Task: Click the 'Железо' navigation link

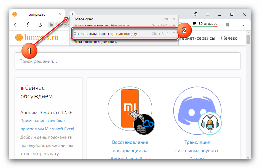Action: click(x=229, y=38)
